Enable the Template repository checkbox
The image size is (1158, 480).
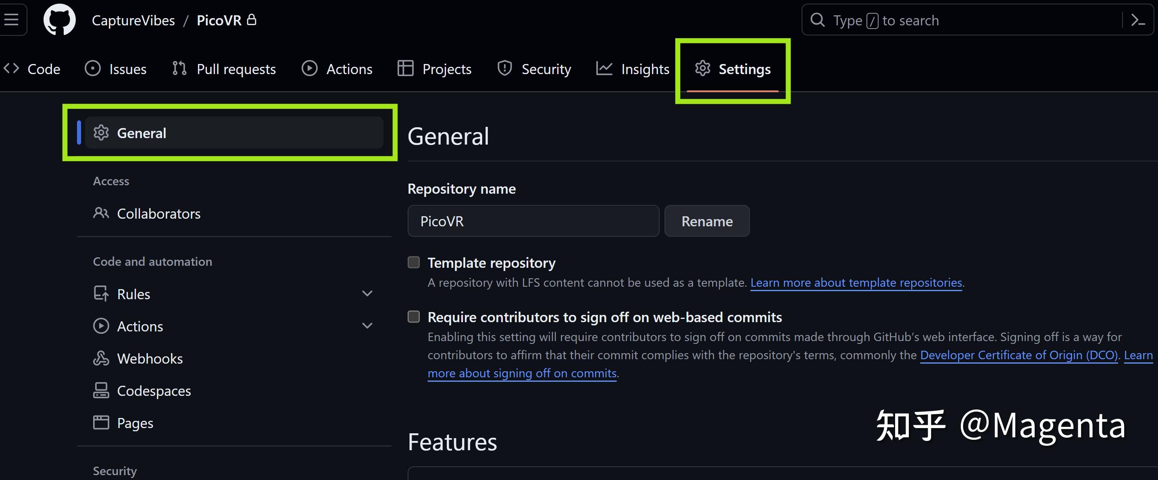click(x=414, y=262)
